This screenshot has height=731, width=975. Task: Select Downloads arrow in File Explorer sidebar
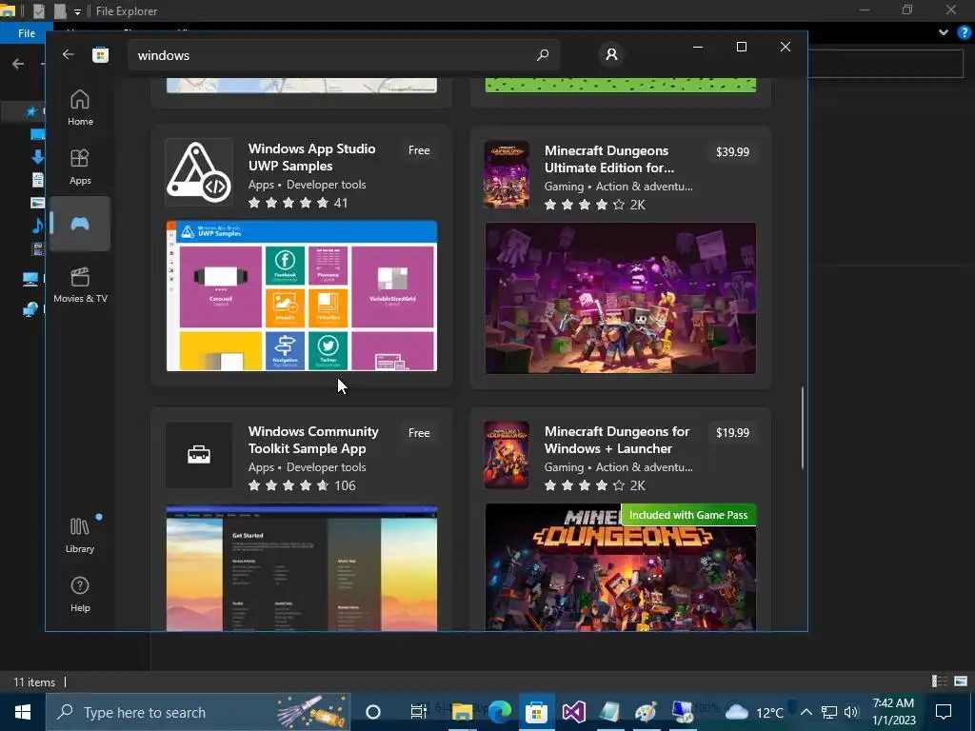pyautogui.click(x=37, y=157)
